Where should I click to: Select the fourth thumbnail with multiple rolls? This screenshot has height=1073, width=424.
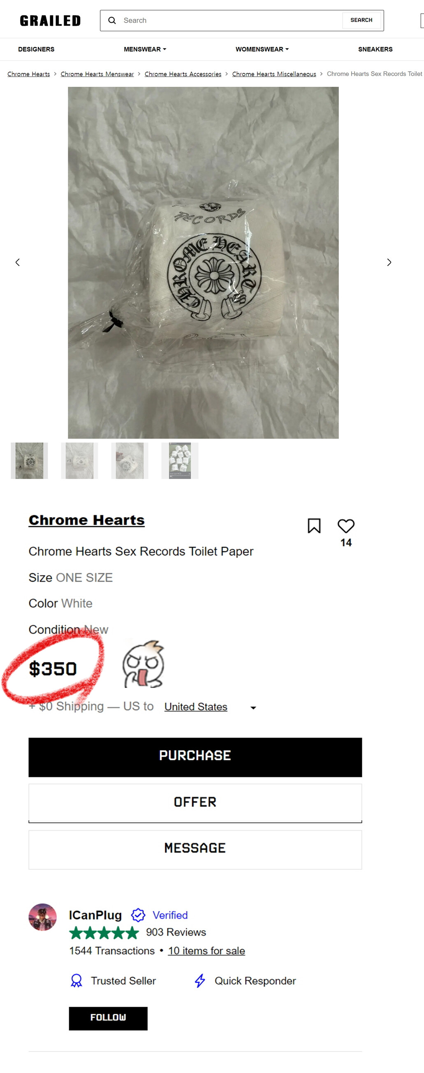(x=180, y=460)
